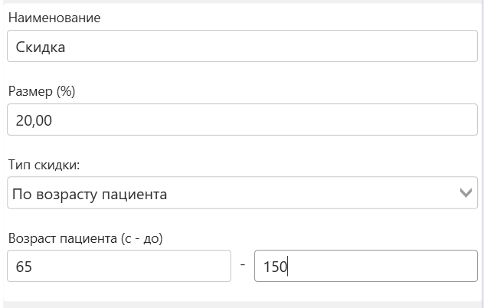Focus the 'Наименование' input field
Image resolution: width=484 pixels, height=308 pixels.
pos(242,46)
